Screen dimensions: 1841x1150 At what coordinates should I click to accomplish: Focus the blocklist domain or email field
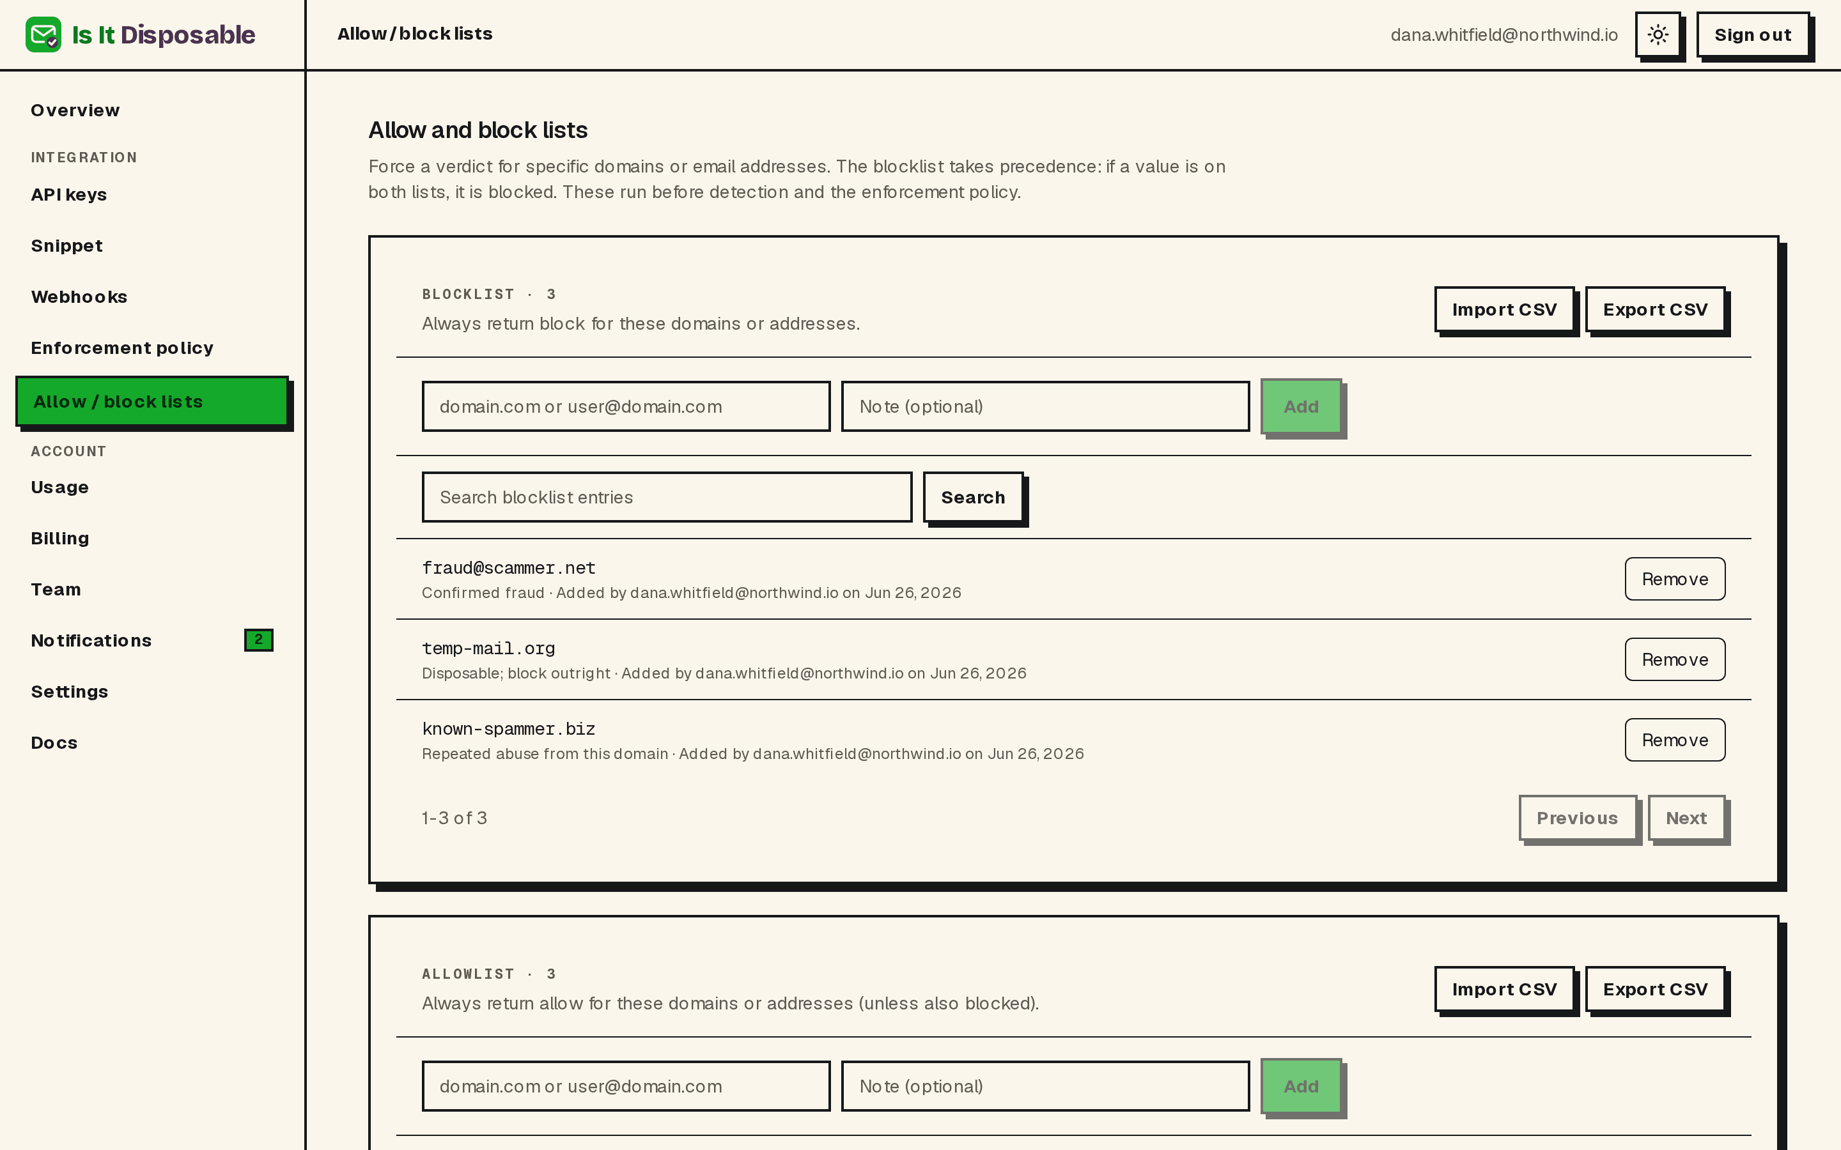click(626, 406)
